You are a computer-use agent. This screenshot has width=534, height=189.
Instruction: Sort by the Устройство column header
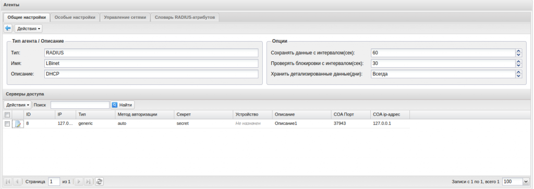[253, 115]
